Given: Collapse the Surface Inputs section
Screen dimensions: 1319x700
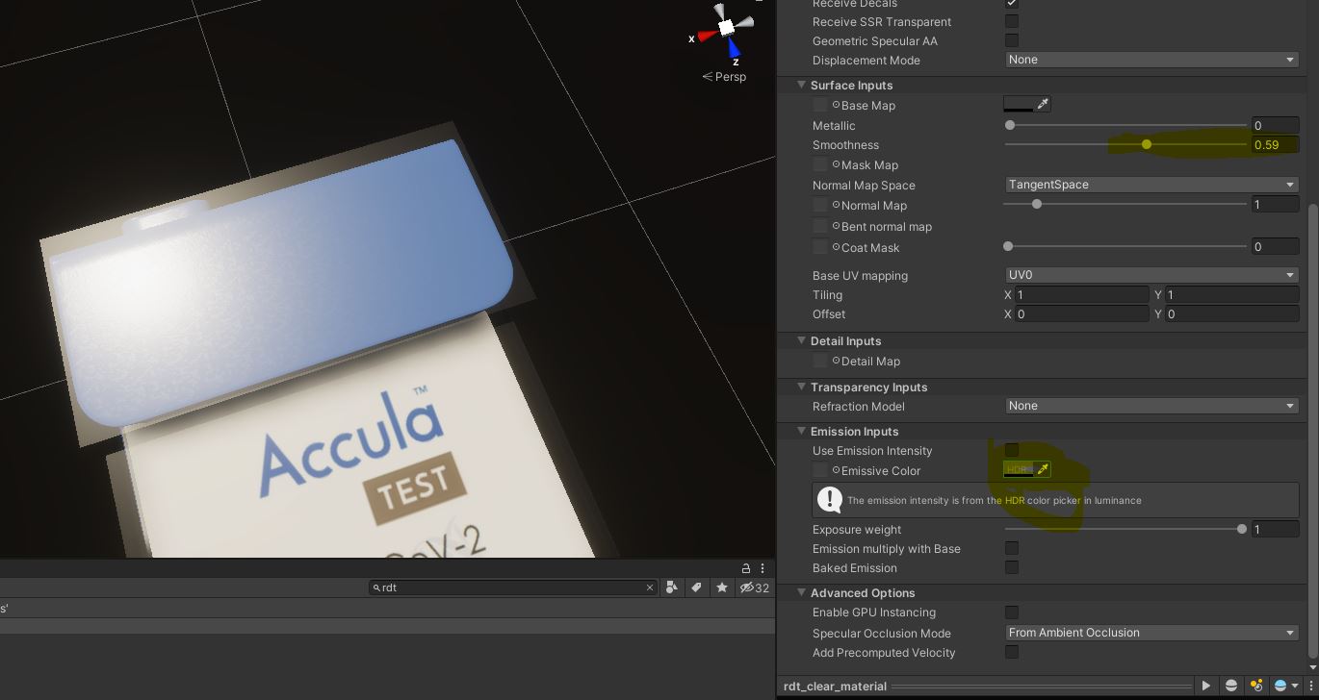Looking at the screenshot, I should pyautogui.click(x=801, y=85).
